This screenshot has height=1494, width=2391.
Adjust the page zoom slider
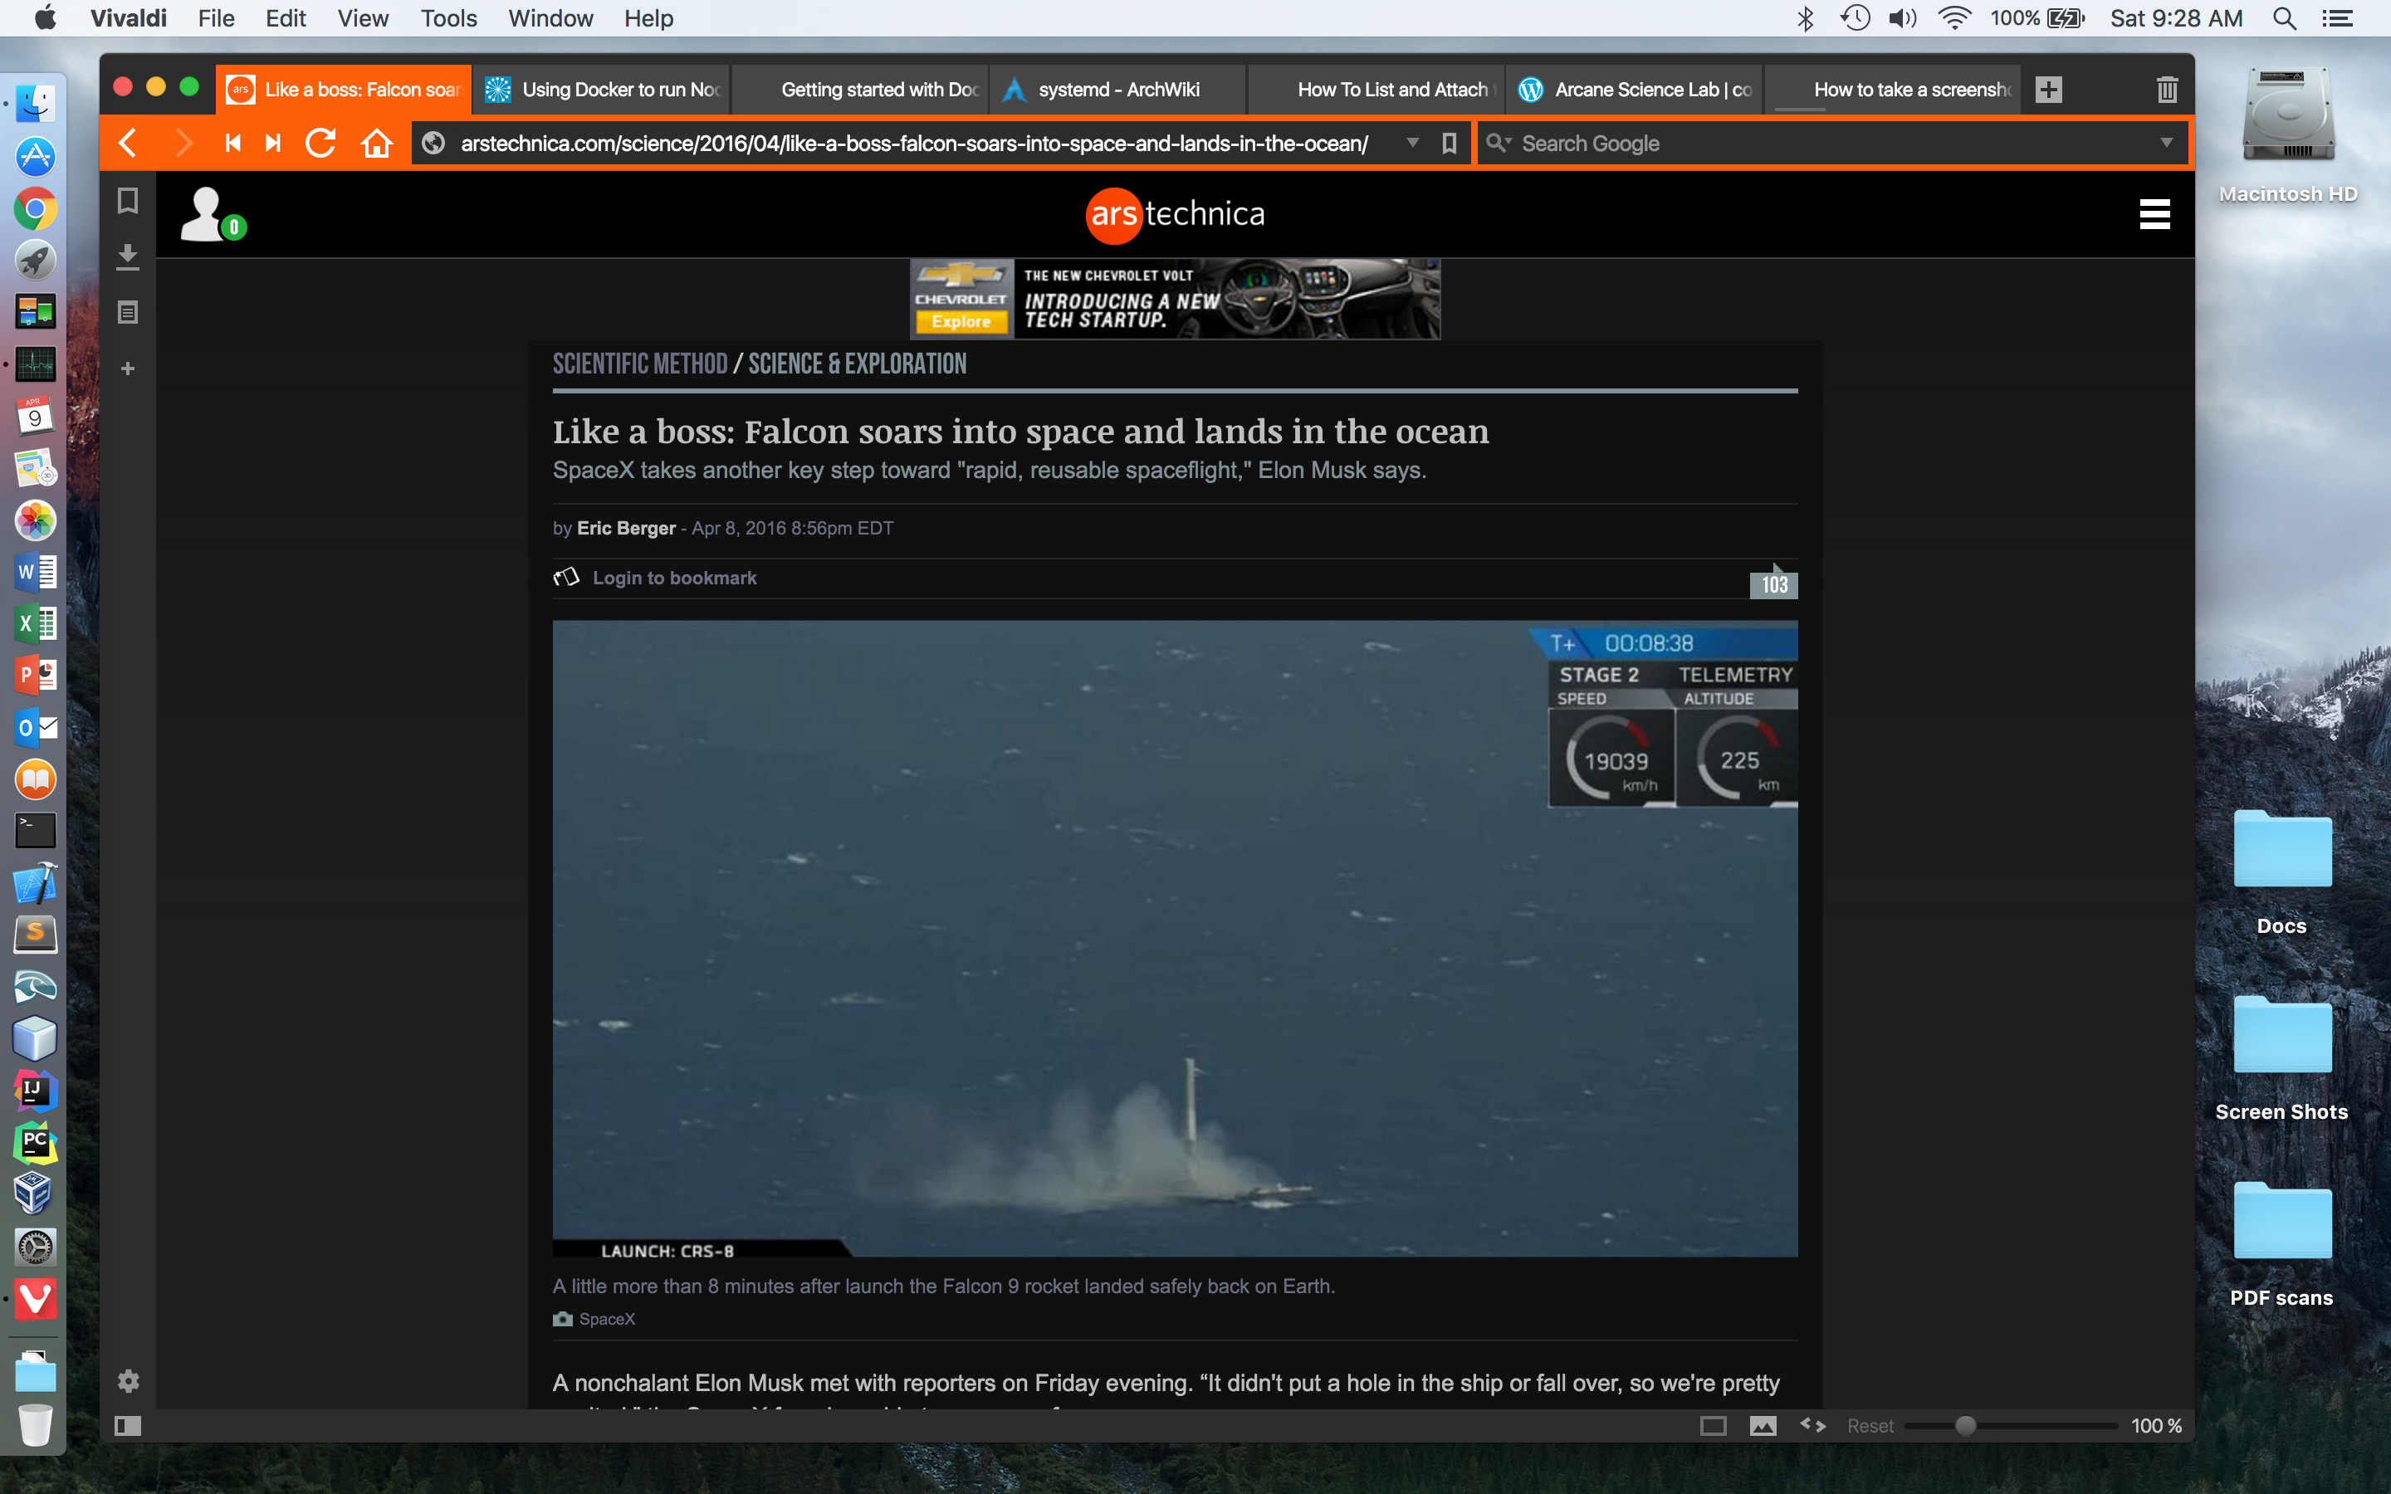[1966, 1425]
